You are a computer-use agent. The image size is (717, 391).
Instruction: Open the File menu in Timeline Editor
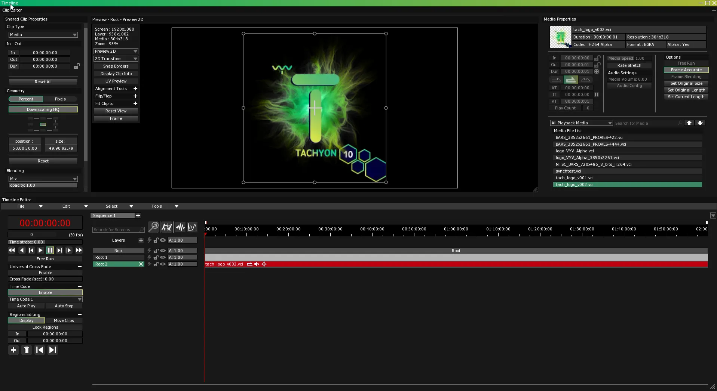tap(30, 206)
